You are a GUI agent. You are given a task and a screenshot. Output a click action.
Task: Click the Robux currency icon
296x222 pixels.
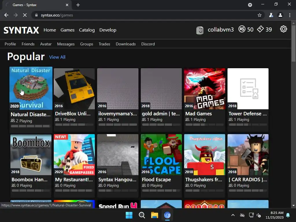pyautogui.click(x=242, y=29)
